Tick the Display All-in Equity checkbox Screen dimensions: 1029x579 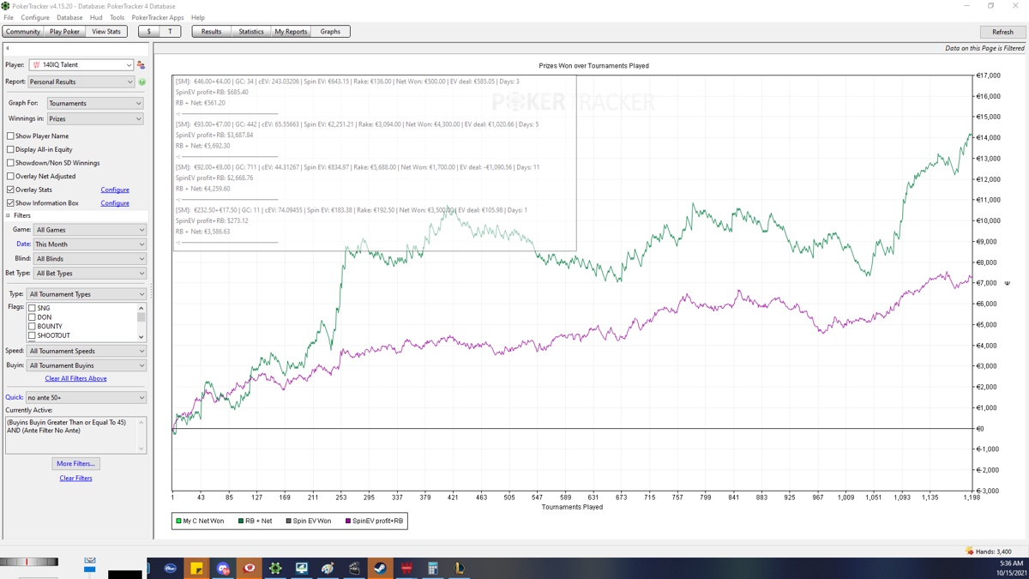coord(10,149)
